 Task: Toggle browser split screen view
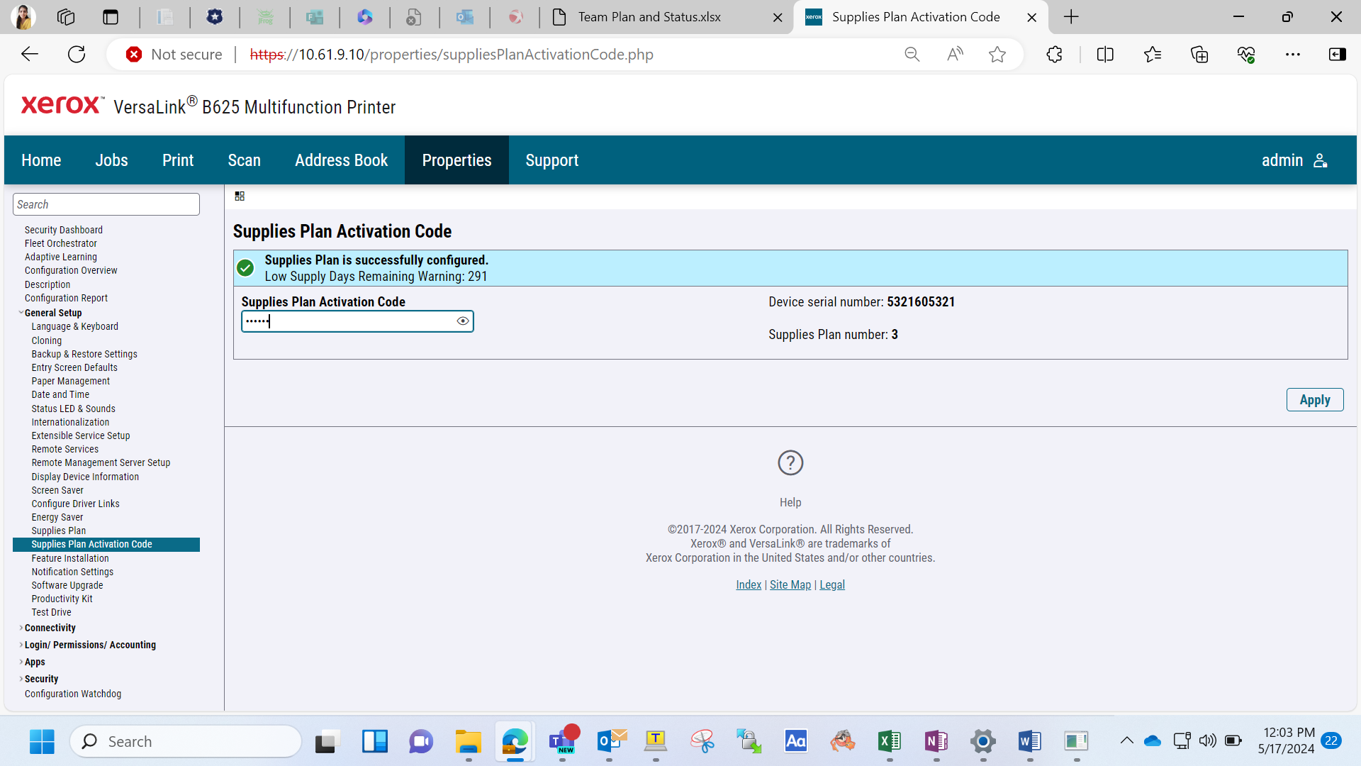tap(1105, 55)
